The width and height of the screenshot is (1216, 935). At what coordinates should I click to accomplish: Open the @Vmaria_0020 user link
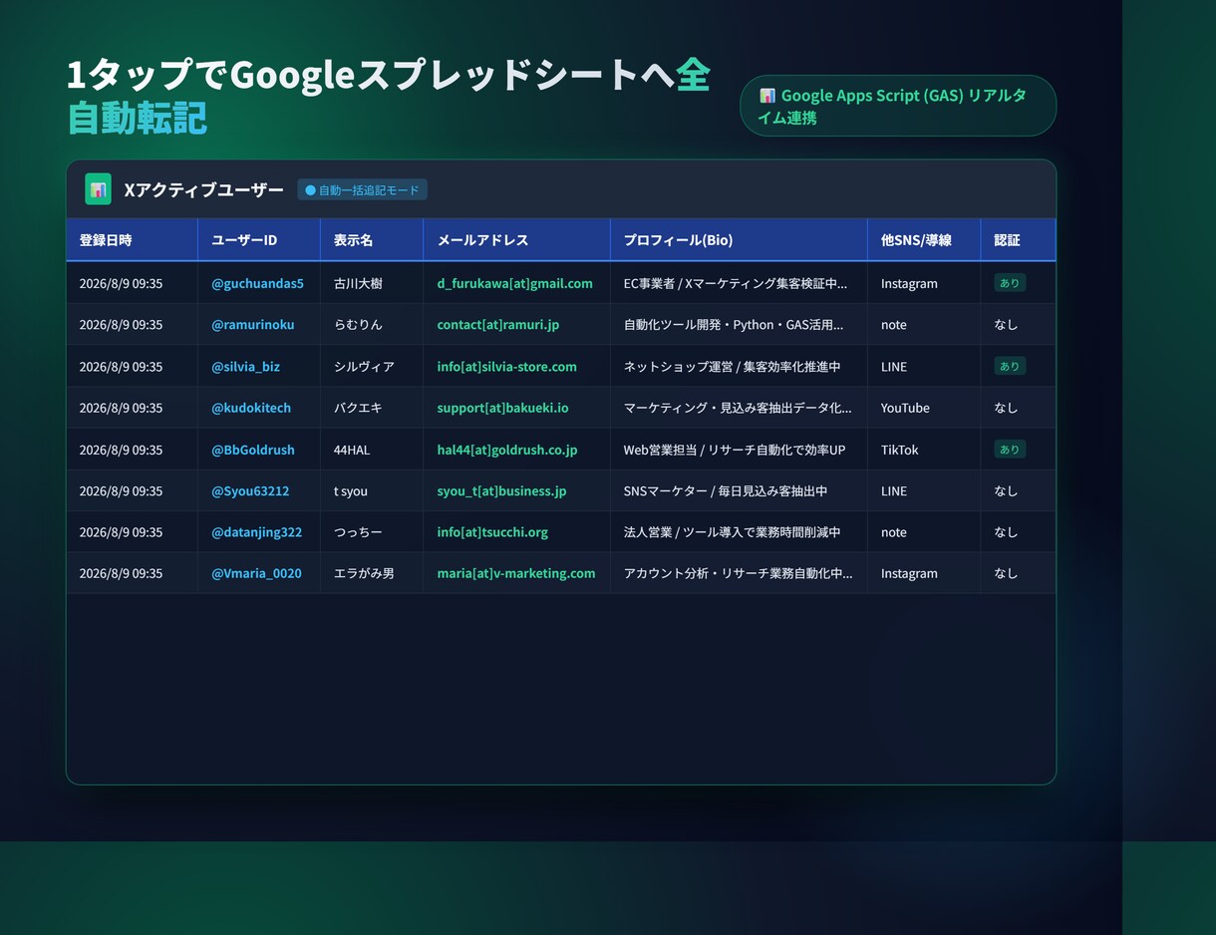[256, 573]
